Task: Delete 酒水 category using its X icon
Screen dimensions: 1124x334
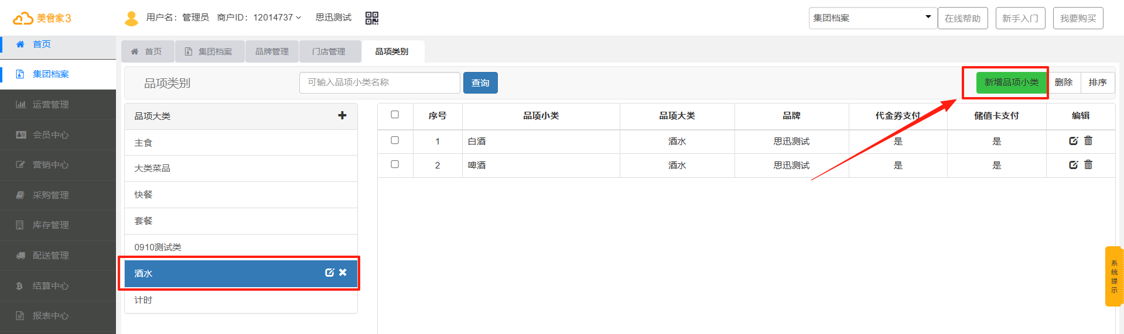Action: (x=343, y=273)
